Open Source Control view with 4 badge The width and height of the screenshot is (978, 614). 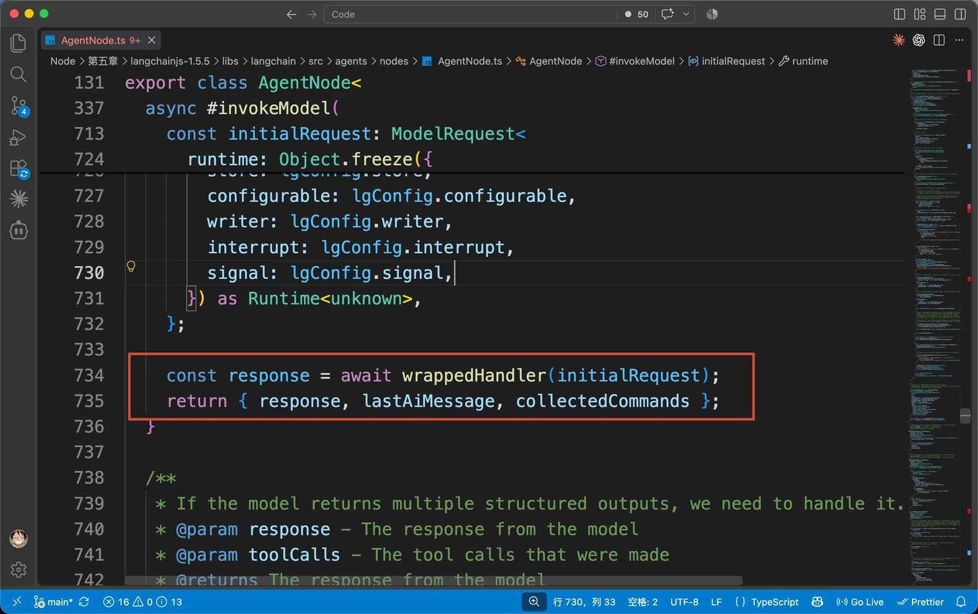click(x=19, y=106)
